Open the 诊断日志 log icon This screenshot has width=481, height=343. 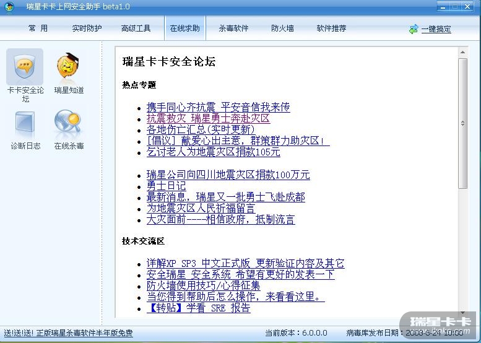[x=25, y=124]
